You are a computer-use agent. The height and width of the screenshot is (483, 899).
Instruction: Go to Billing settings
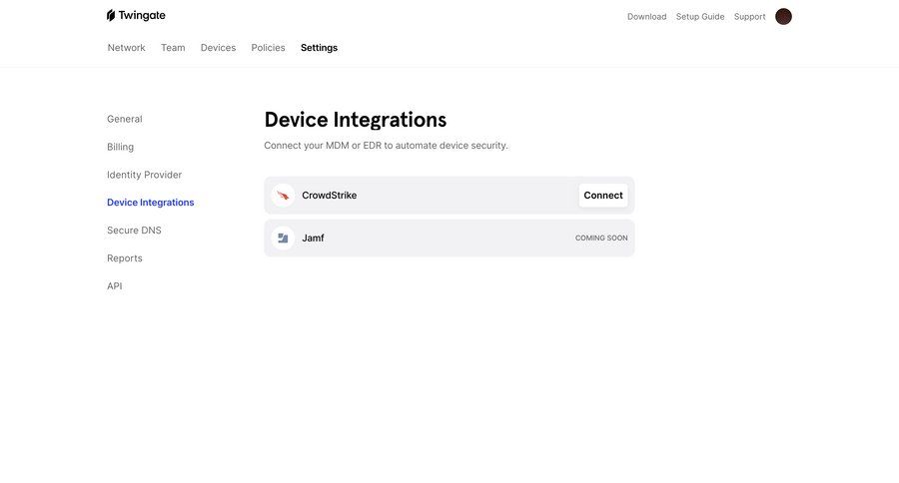pos(121,147)
